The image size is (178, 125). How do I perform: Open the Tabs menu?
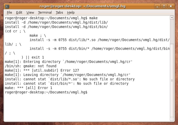coord(59,12)
